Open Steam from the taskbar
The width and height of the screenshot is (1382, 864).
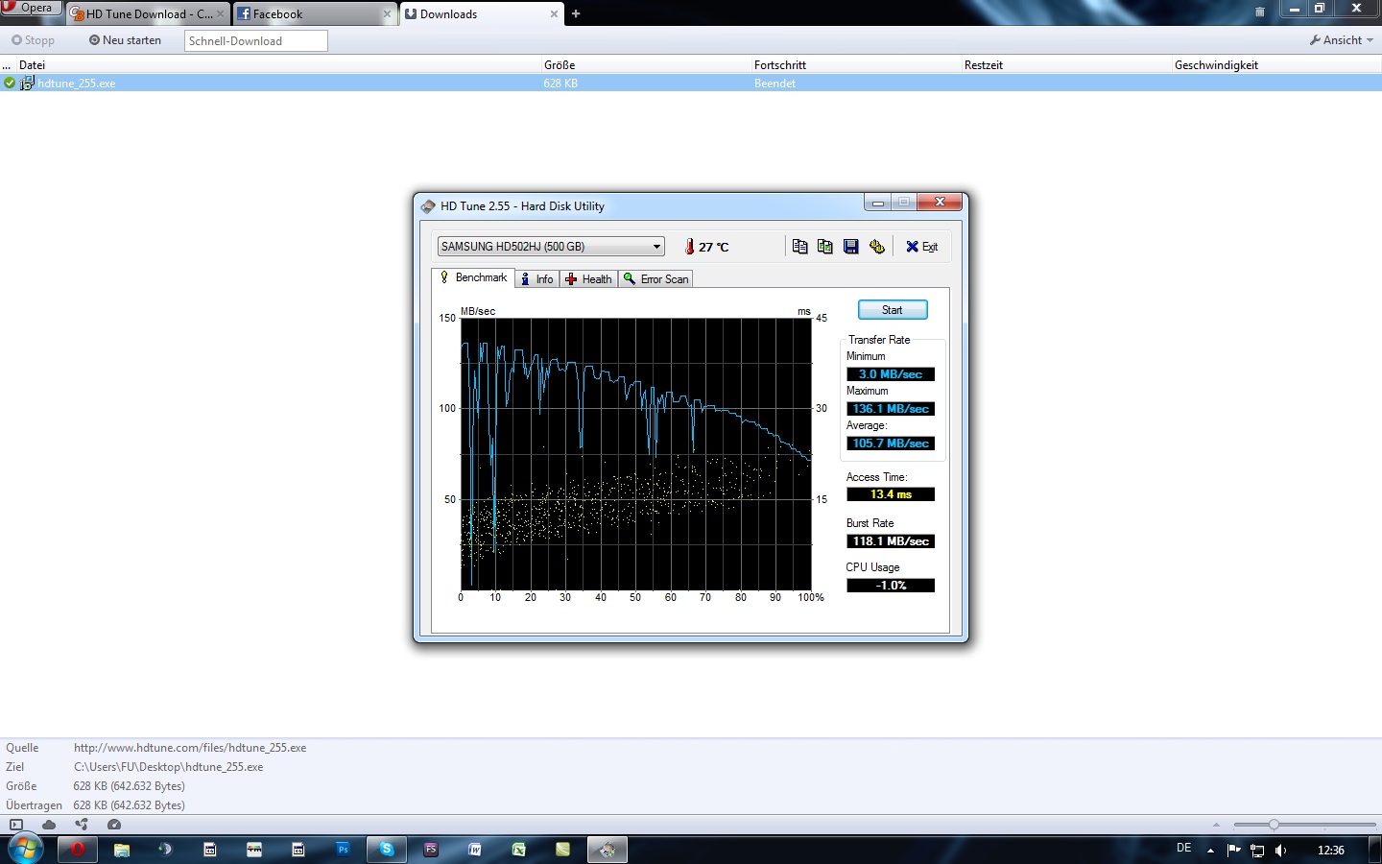coord(166,850)
